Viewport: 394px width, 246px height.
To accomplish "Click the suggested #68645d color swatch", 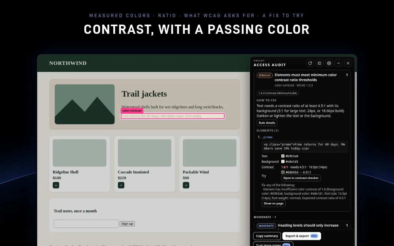I will click(x=283, y=172).
